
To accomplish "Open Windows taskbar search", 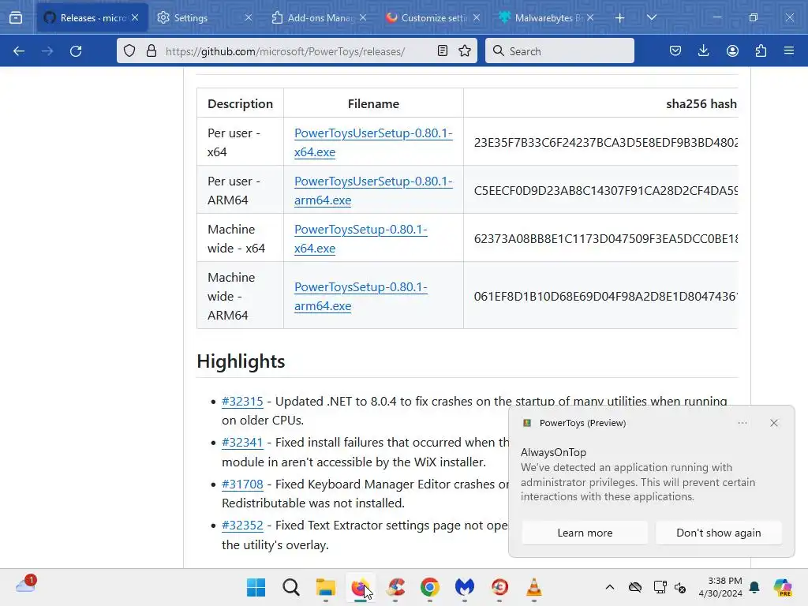I will point(291,587).
